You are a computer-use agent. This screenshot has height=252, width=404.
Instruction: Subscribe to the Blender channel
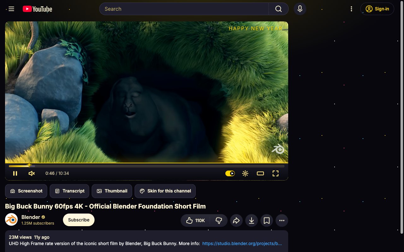[79, 220]
